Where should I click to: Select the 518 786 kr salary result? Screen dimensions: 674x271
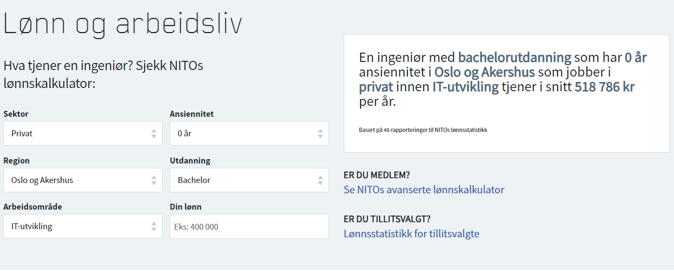(604, 87)
